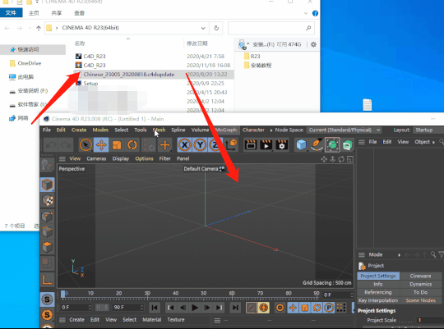The width and height of the screenshot is (444, 329).
Task: Activate the Rotate tool
Action: point(132,145)
